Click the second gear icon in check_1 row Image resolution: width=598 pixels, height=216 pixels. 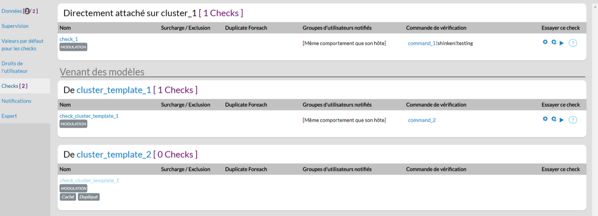point(554,42)
